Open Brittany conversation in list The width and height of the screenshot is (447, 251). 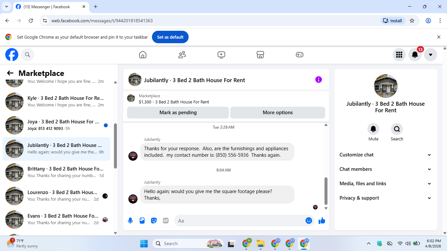[x=56, y=172]
